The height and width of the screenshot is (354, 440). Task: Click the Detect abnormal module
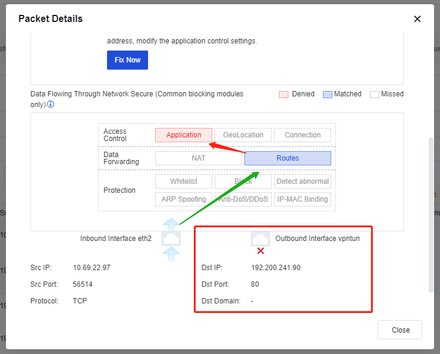tap(303, 181)
